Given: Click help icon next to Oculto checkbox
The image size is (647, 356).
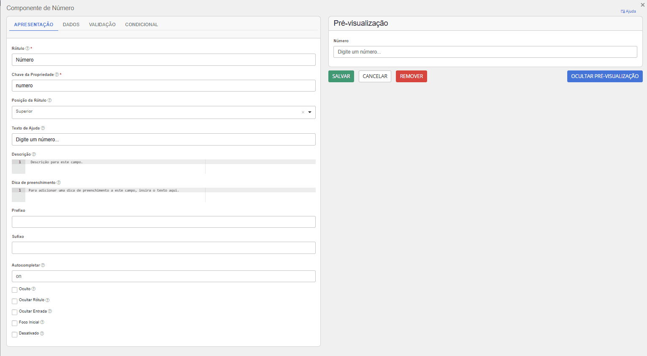Looking at the screenshot, I should click(x=34, y=289).
